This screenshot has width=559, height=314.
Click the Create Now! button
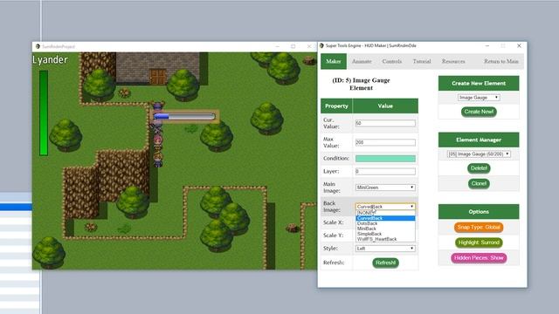tap(479, 112)
